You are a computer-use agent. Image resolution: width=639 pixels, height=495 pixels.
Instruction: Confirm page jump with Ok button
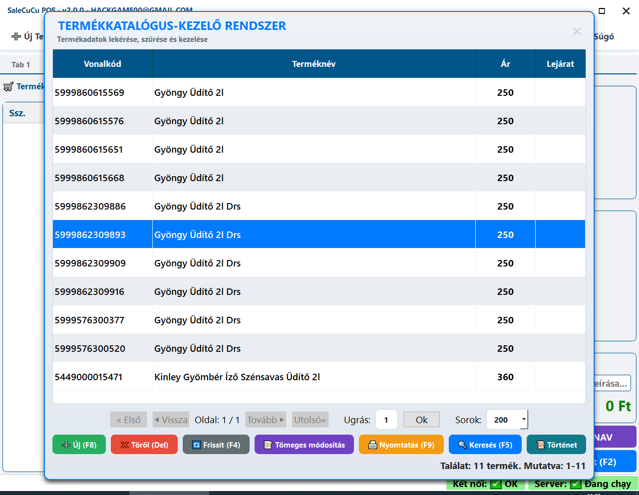click(x=421, y=420)
